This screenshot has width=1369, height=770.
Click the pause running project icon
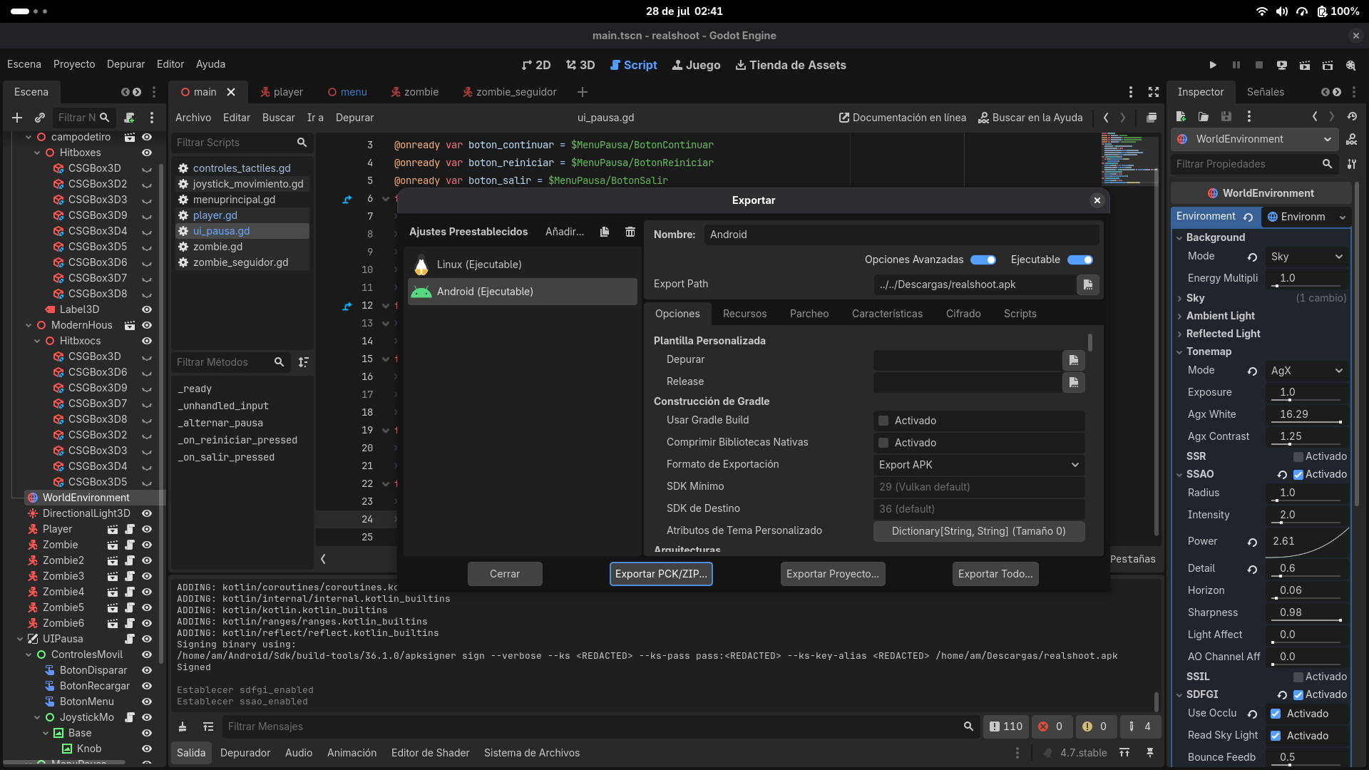1236,65
